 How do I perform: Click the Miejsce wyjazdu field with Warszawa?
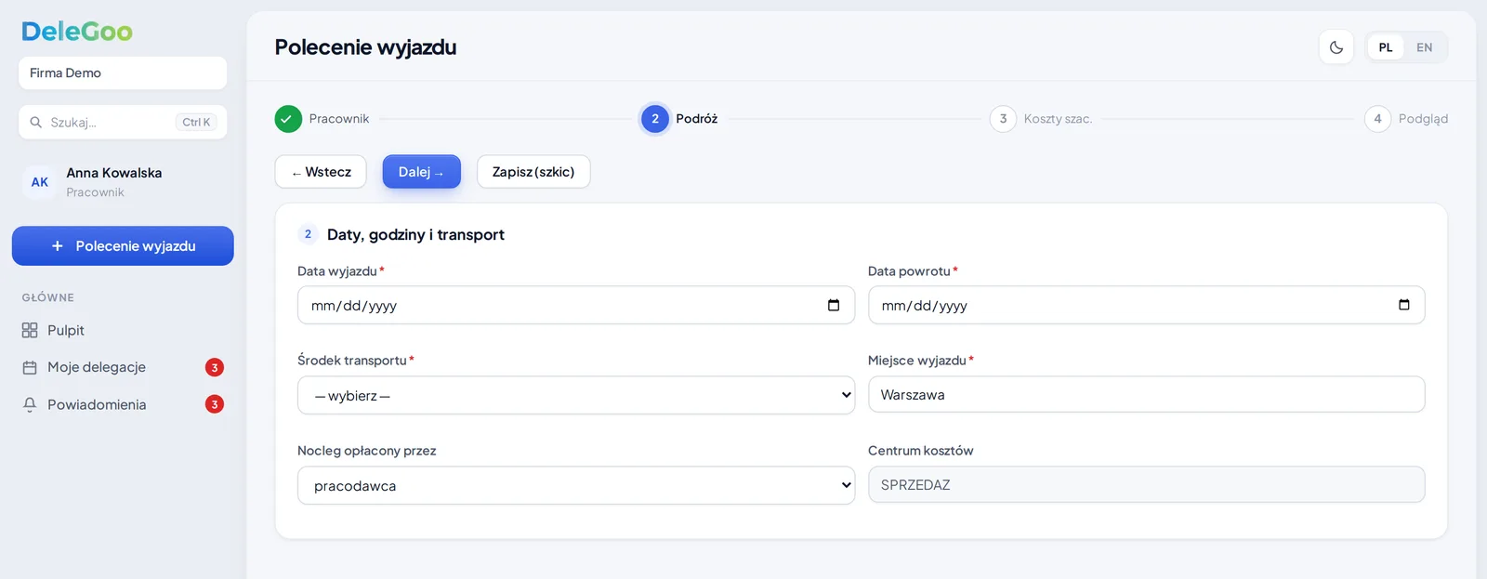[1146, 395]
